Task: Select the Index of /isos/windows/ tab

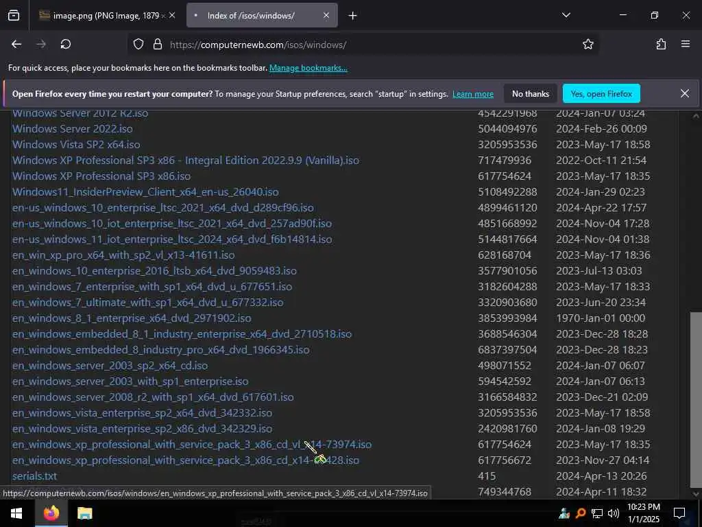Action: tap(262, 16)
